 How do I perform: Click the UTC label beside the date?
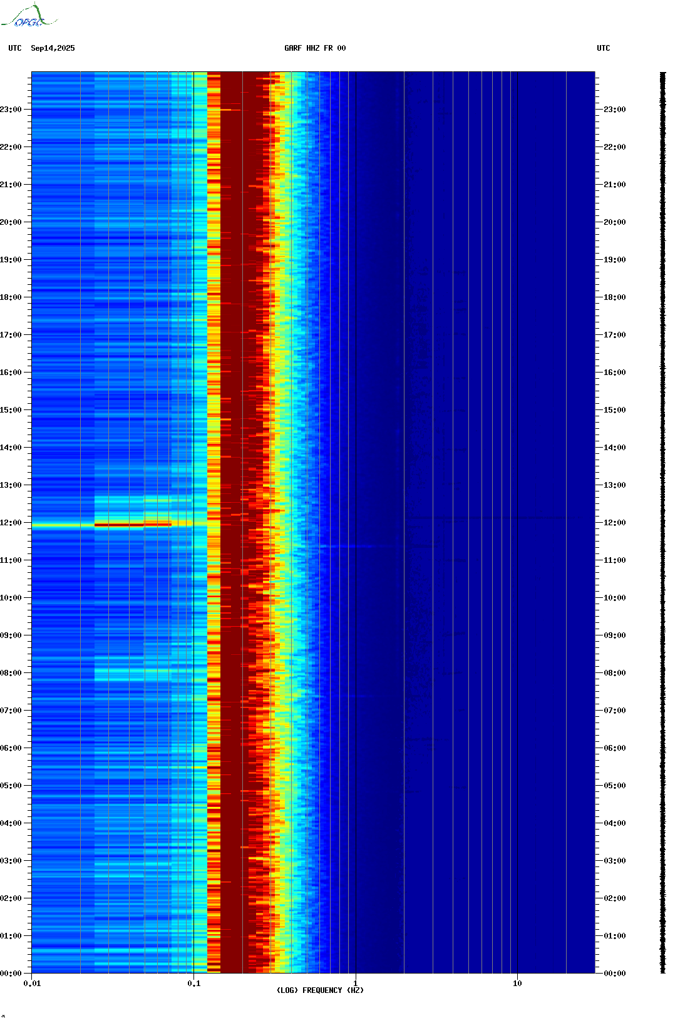click(x=15, y=48)
